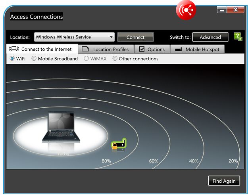
Task: Click the Find Again button
Action: pos(224,181)
